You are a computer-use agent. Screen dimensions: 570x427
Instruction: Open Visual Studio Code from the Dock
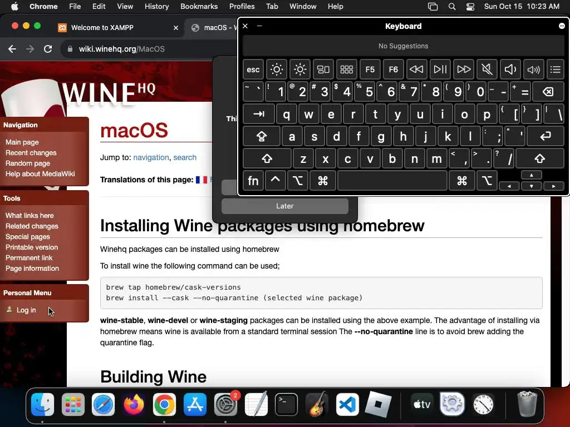(347, 405)
